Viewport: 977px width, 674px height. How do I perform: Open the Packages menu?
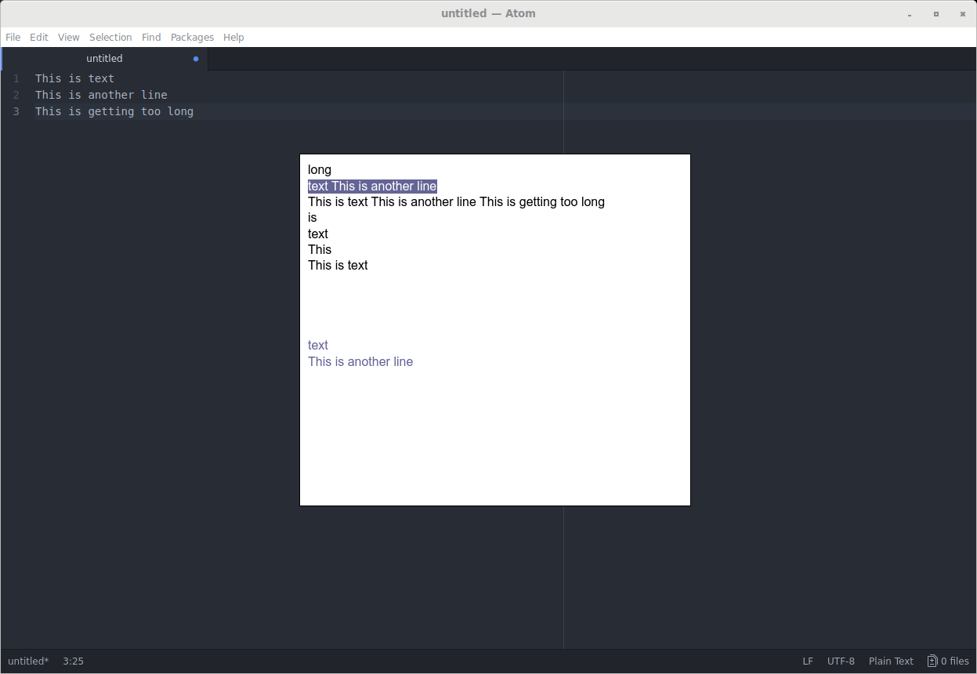point(192,37)
